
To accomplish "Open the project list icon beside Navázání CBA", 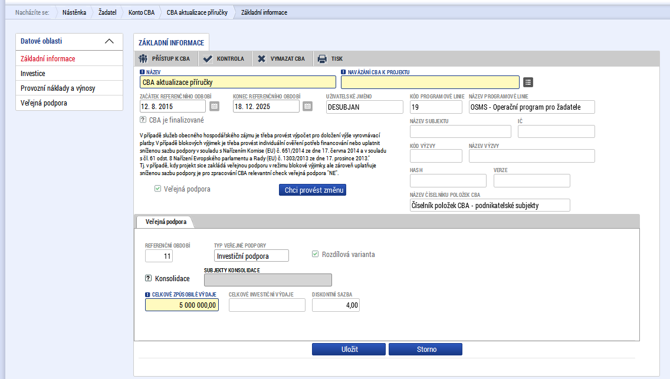I will [x=528, y=83].
